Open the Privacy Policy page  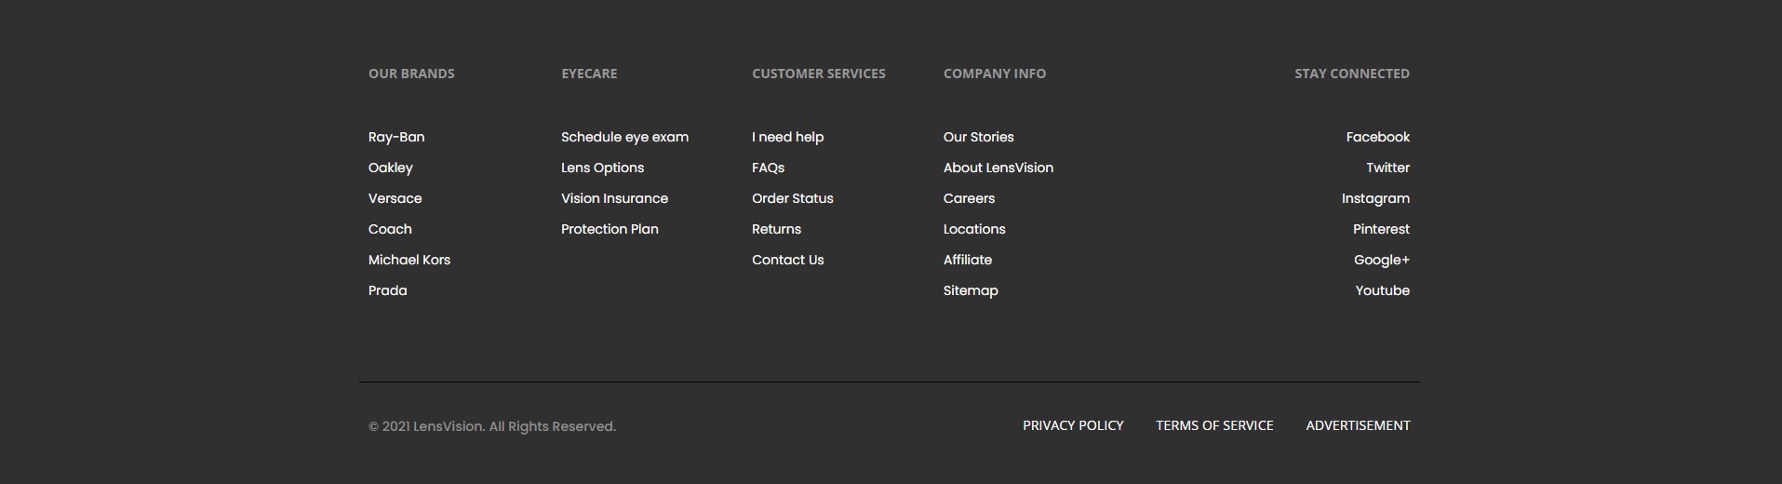click(x=1073, y=425)
